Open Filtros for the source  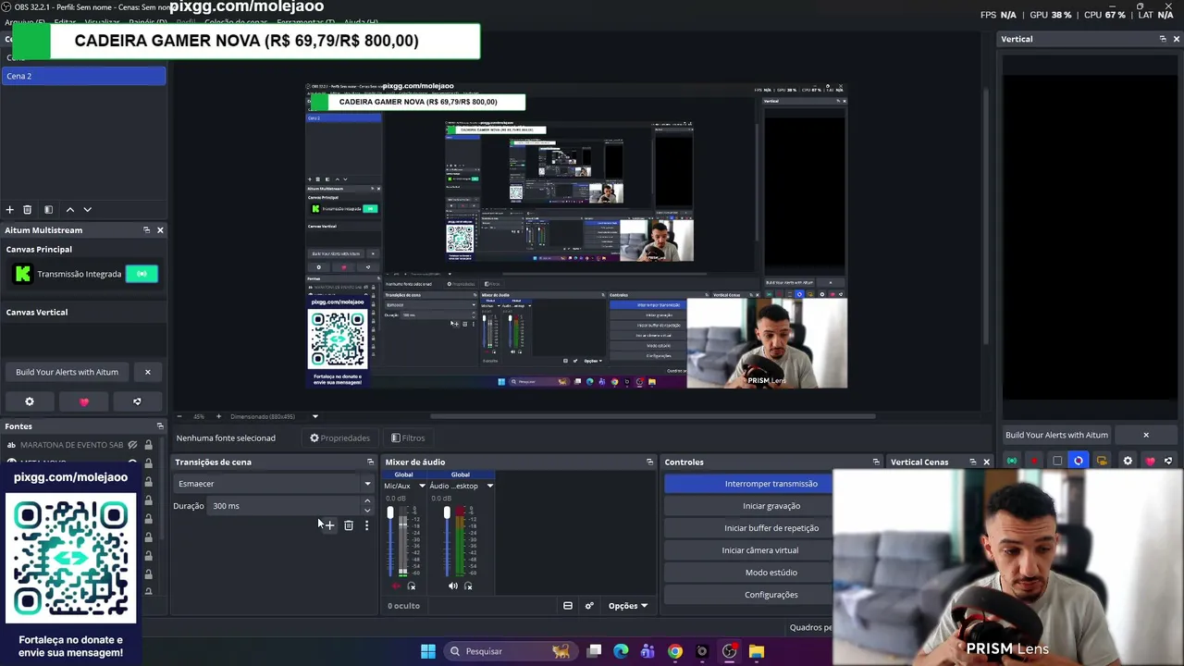coord(408,438)
